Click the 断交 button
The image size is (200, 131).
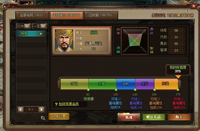point(179,117)
